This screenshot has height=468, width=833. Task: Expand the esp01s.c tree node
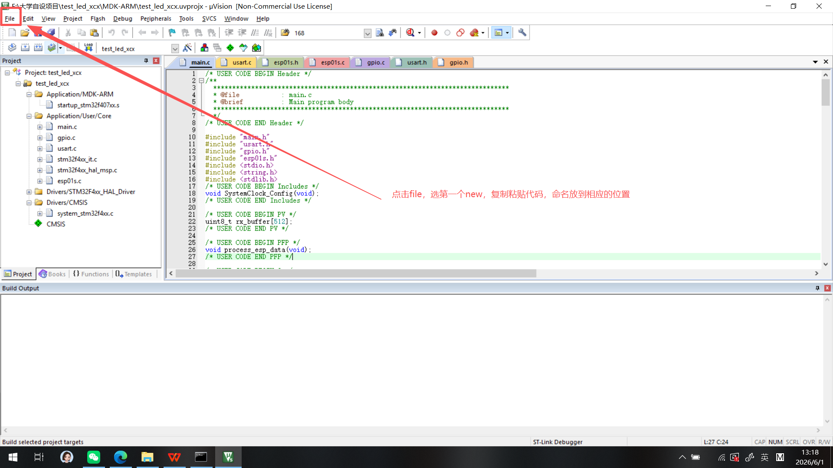click(x=40, y=181)
